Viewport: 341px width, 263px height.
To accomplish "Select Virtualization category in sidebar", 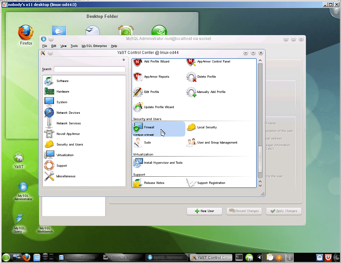I will 59,155.
